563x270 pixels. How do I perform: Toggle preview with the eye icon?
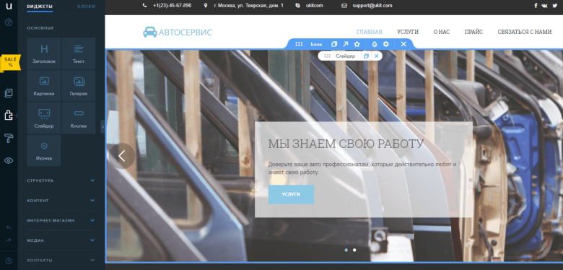[9, 160]
